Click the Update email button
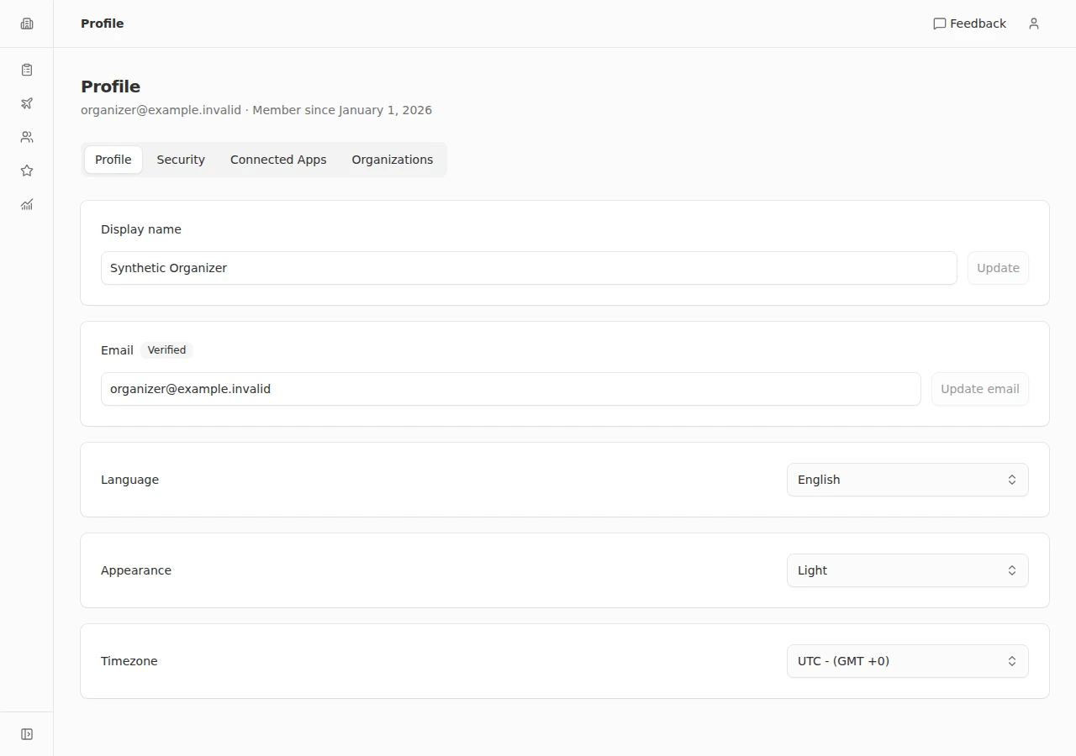The image size is (1076, 756). point(980,389)
